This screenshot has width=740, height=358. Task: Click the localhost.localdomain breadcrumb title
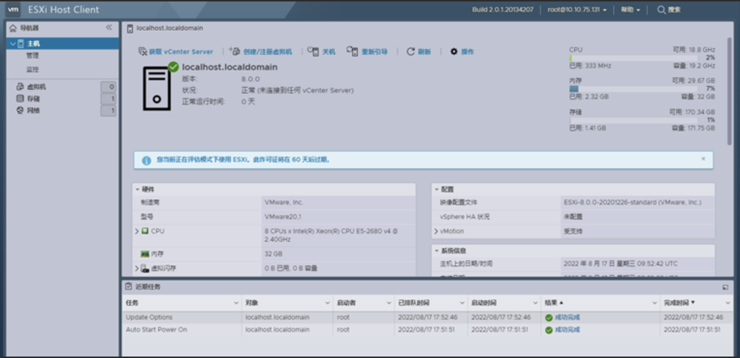(x=170, y=28)
